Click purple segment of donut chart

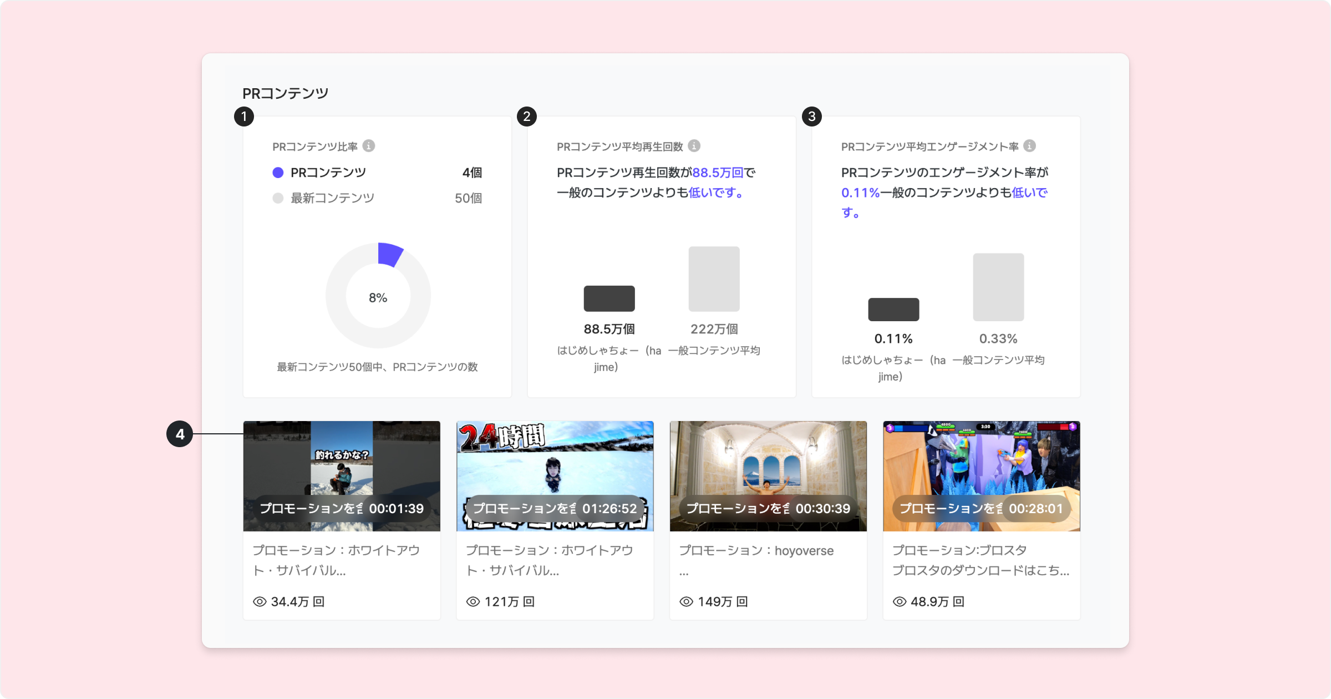pos(389,254)
